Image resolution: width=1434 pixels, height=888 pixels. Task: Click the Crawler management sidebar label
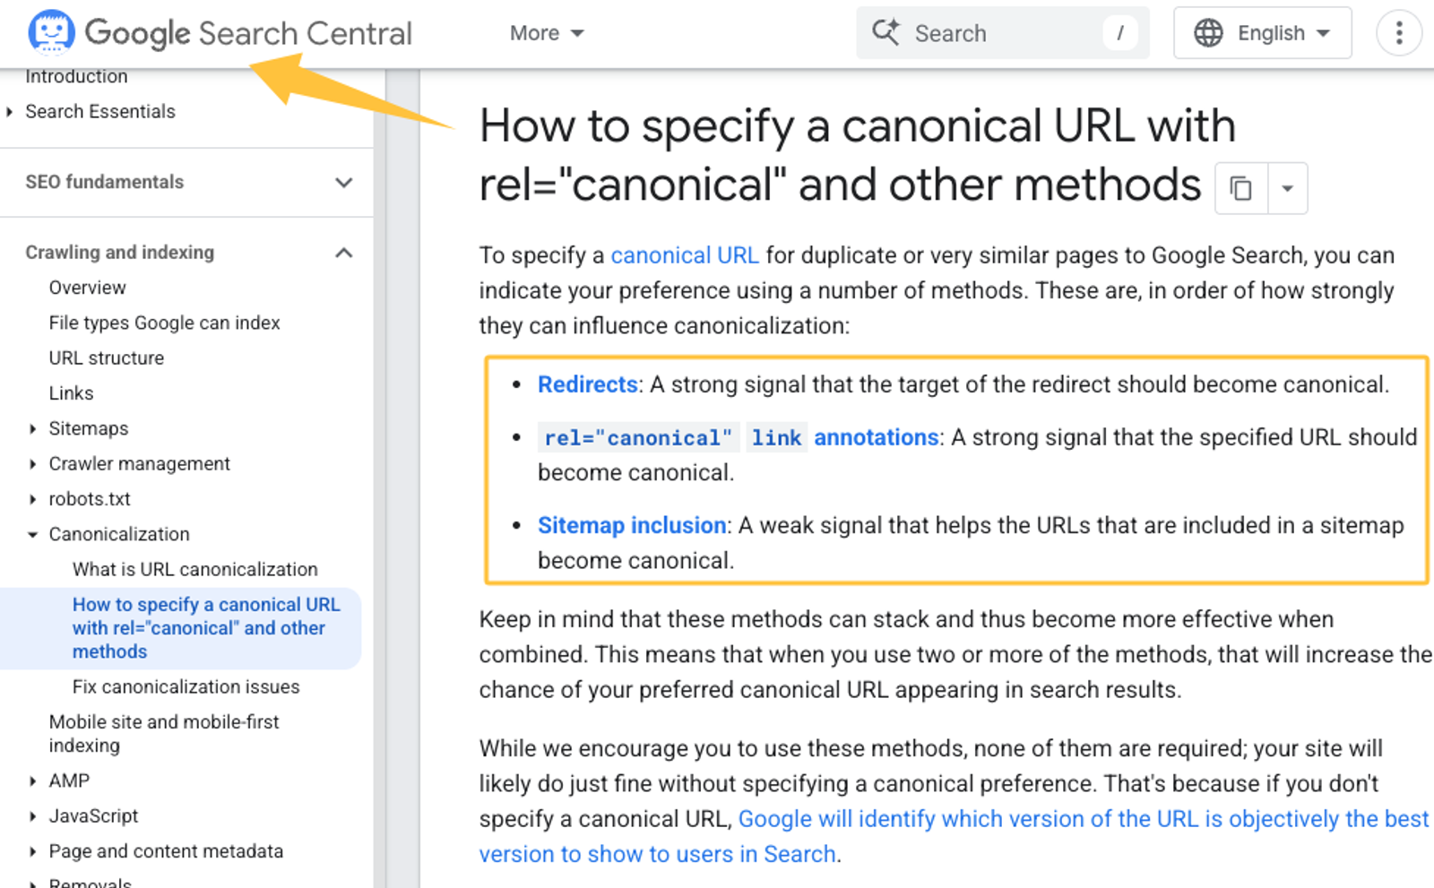[139, 463]
